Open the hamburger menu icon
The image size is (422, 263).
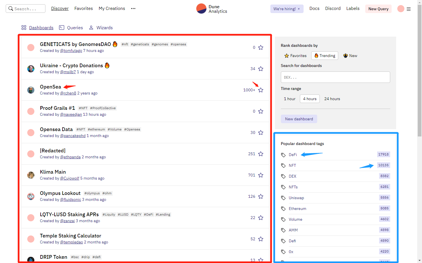409,9
